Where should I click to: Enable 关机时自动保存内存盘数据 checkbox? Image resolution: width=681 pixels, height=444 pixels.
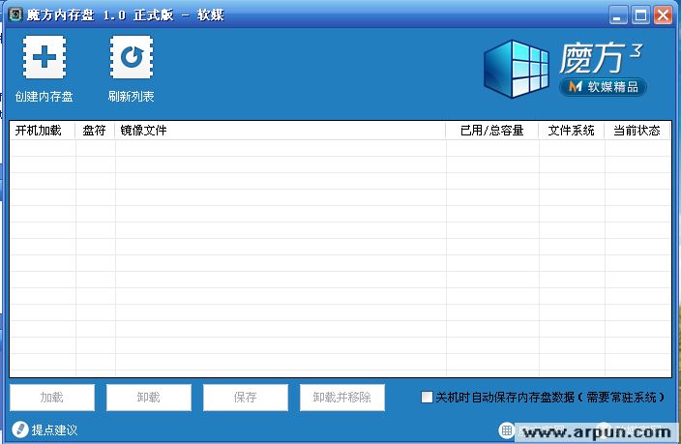[427, 397]
